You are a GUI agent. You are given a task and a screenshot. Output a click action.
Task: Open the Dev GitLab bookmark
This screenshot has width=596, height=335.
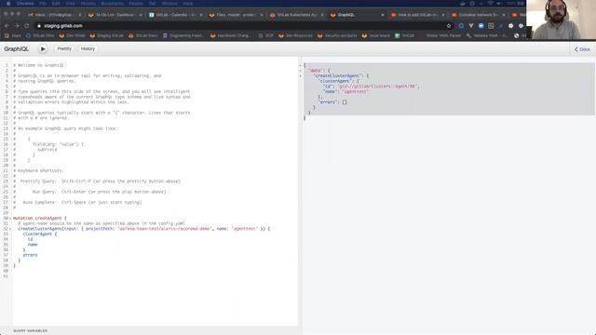73,35
